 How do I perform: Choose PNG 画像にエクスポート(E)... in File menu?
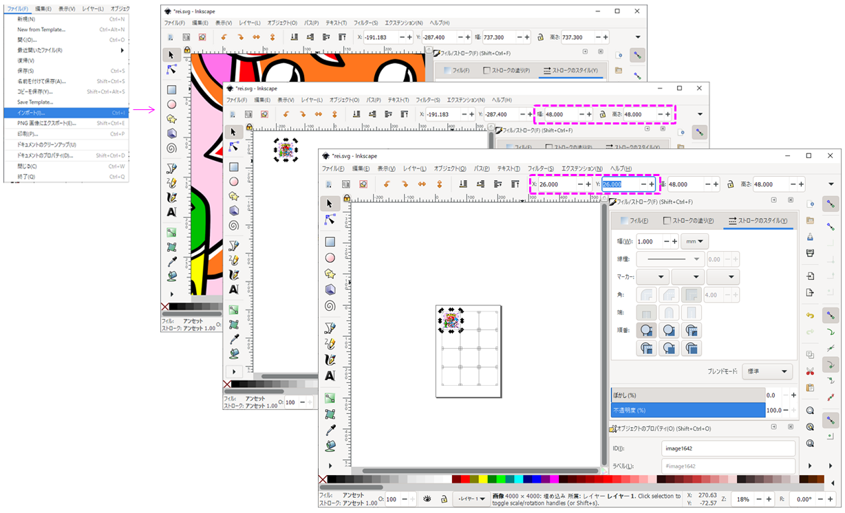tap(66, 123)
